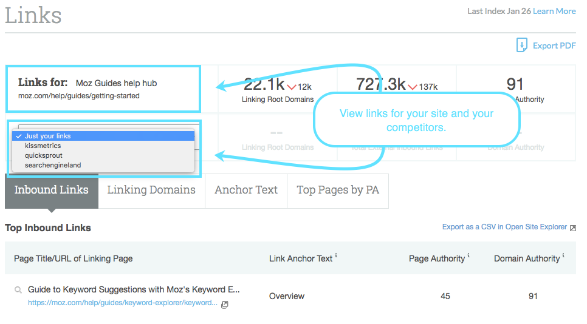The image size is (587, 324).
Task: Click Export as CSV in Open Site Explorer
Action: tap(504, 227)
